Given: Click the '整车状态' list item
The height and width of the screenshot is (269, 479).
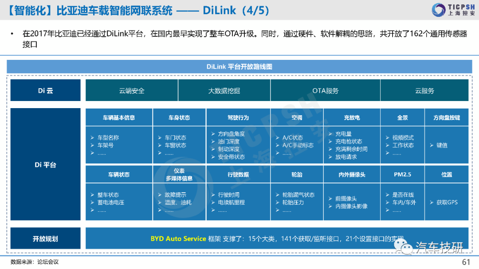Looking at the screenshot, I should coord(108,195).
